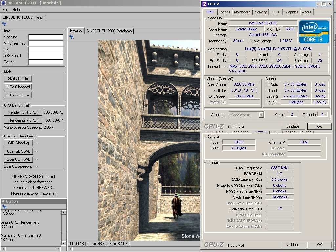
Task: Select the CINEBENCH 2003 tab
Action: click(17, 17)
